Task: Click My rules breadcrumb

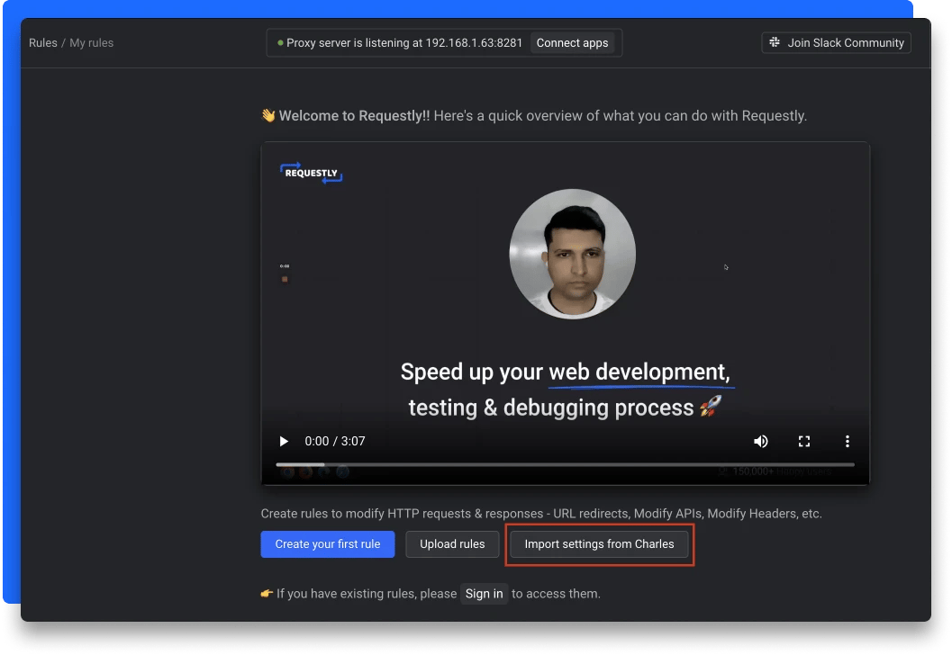Action: [92, 43]
